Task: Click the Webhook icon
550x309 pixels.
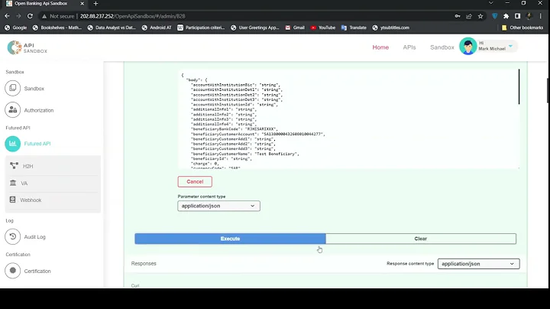Action: pos(13,200)
